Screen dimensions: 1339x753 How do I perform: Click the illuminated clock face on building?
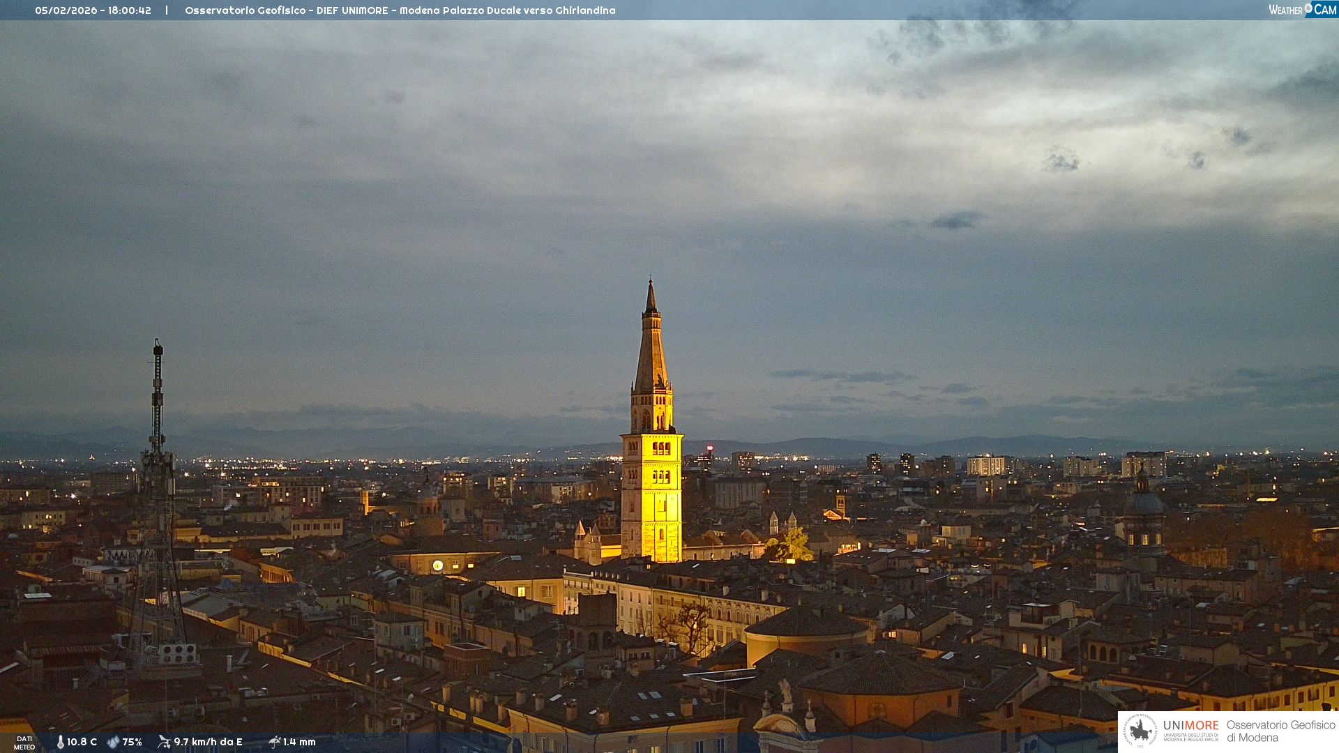(437, 565)
